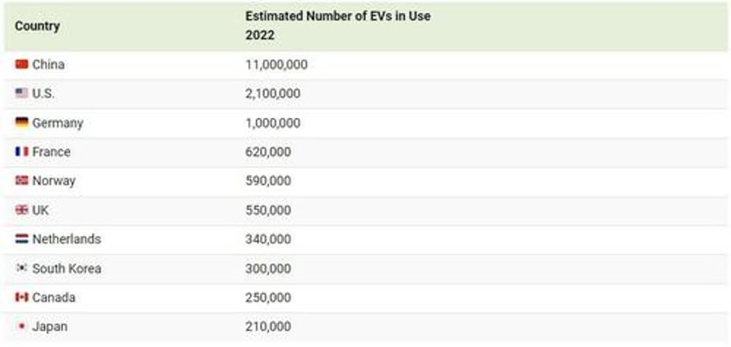Select Japan's 210,000 value cell
Screen dimensions: 731x347
(x=268, y=327)
